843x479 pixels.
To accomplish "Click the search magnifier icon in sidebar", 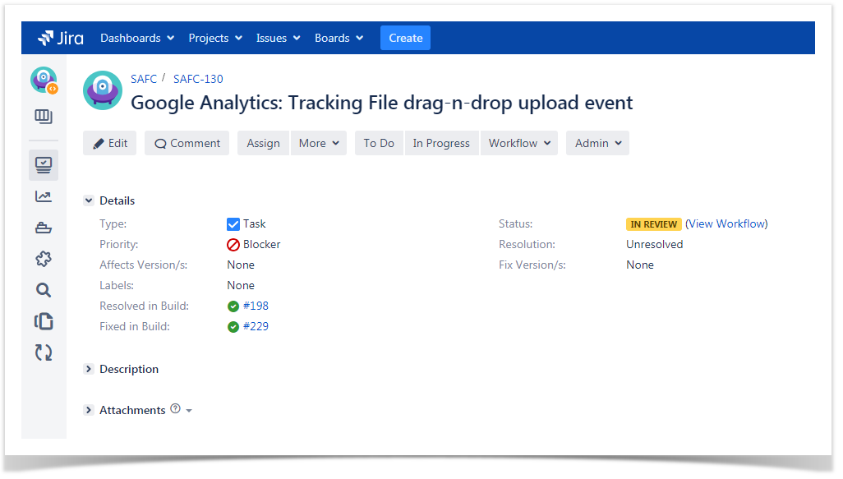I will coord(44,290).
